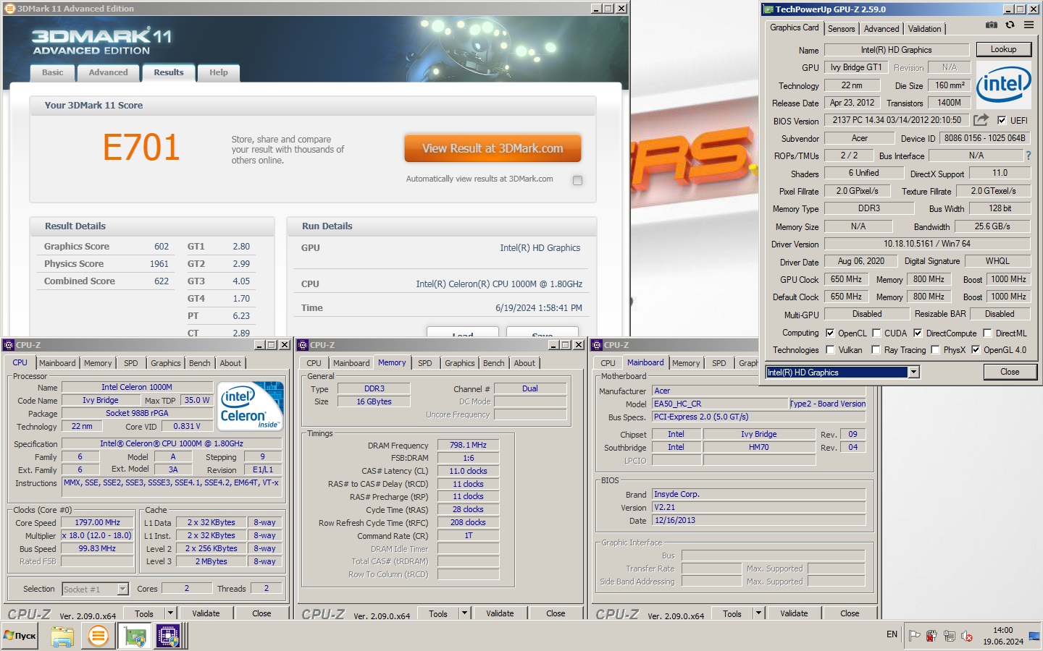The height and width of the screenshot is (651, 1043).
Task: Click the GPU-Z title bar app icon
Action: 768,9
